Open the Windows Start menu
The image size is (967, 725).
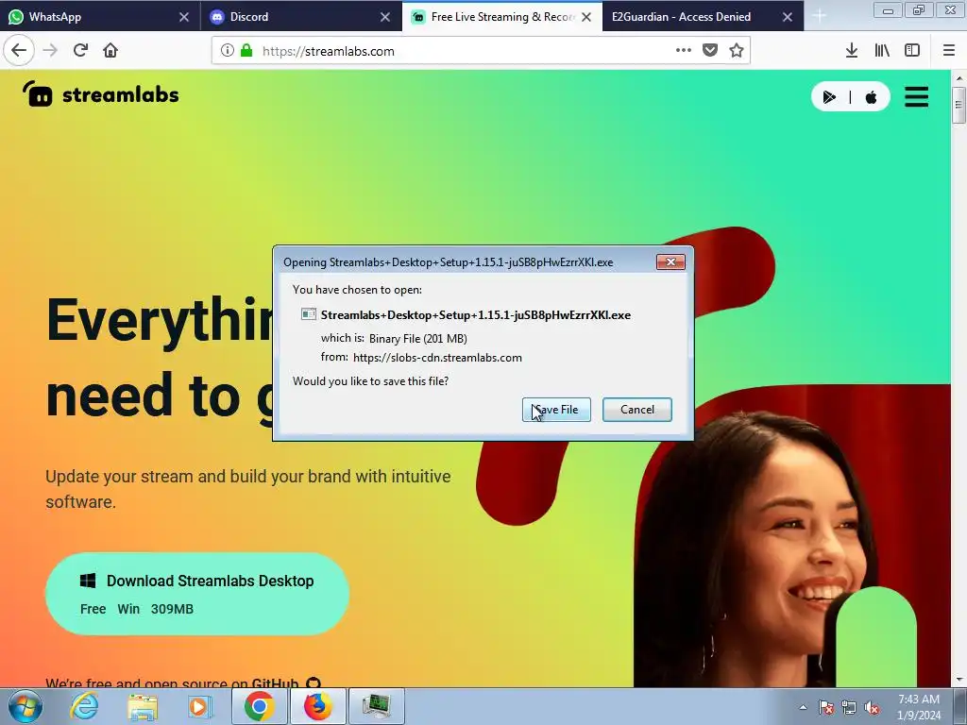click(x=25, y=706)
